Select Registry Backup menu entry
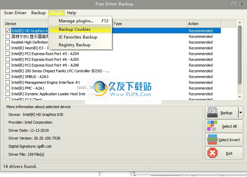This screenshot has height=177, width=247. click(x=80, y=45)
